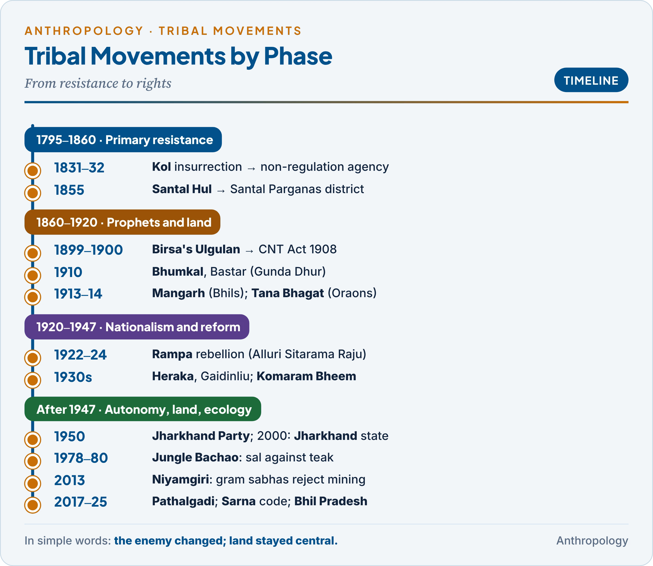Click the timeline marker for 1831–32
This screenshot has width=653, height=566.
[x=33, y=171]
